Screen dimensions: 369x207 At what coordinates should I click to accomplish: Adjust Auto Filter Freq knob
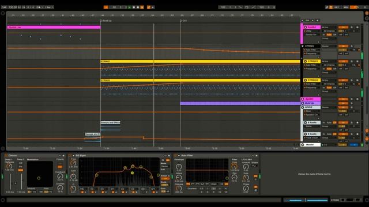tap(235, 166)
